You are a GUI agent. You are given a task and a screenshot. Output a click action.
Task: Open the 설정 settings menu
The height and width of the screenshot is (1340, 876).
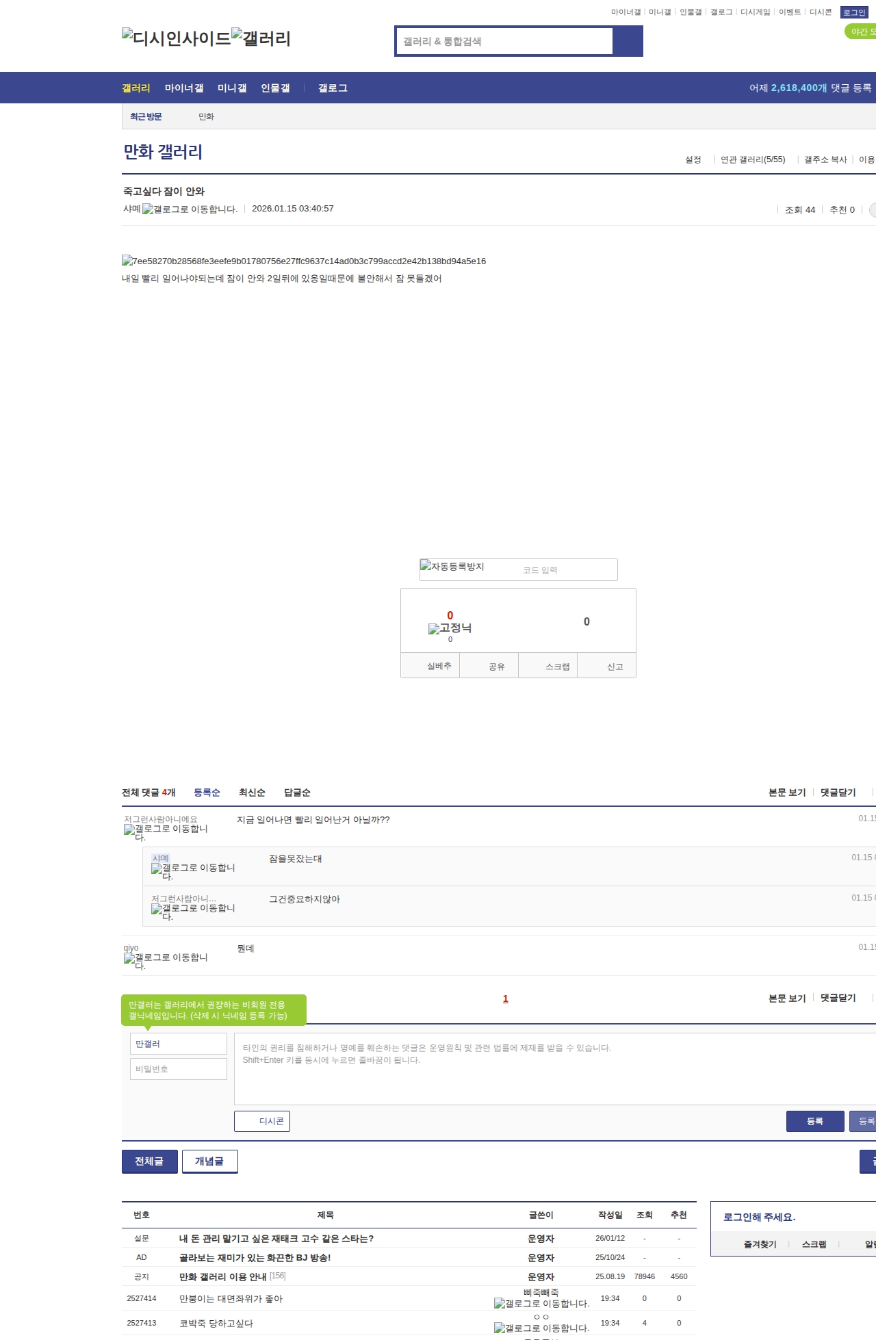[693, 159]
